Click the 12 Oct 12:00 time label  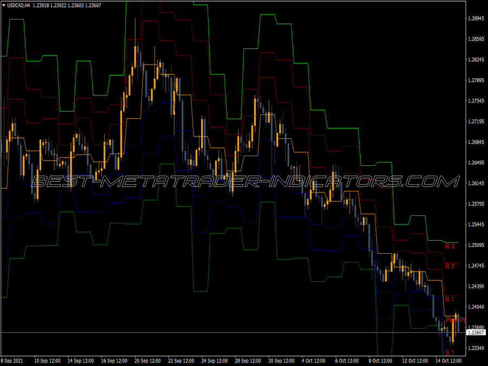(415, 361)
